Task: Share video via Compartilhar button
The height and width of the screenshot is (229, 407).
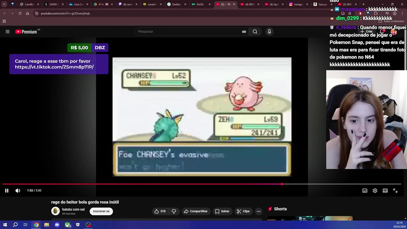Action: (x=196, y=211)
